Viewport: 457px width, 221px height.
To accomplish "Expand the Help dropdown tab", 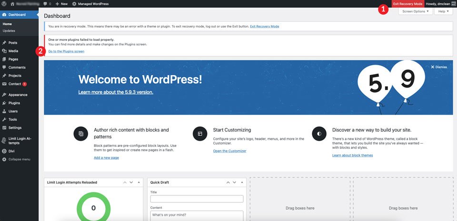I will click(443, 11).
